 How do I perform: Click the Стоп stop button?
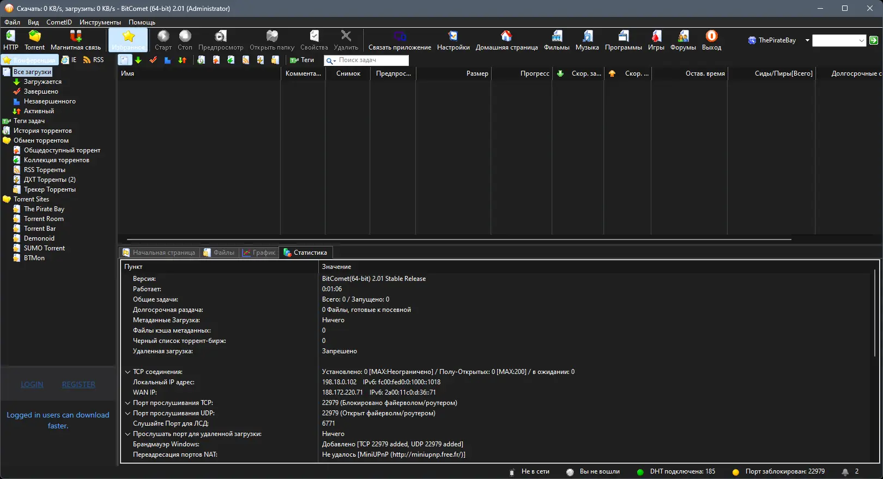(185, 40)
